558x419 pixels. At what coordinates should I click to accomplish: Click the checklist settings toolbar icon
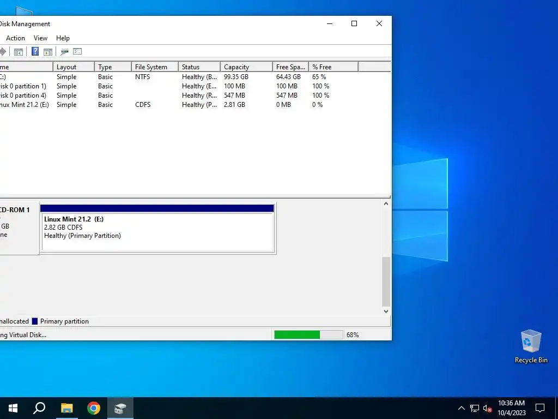[77, 51]
